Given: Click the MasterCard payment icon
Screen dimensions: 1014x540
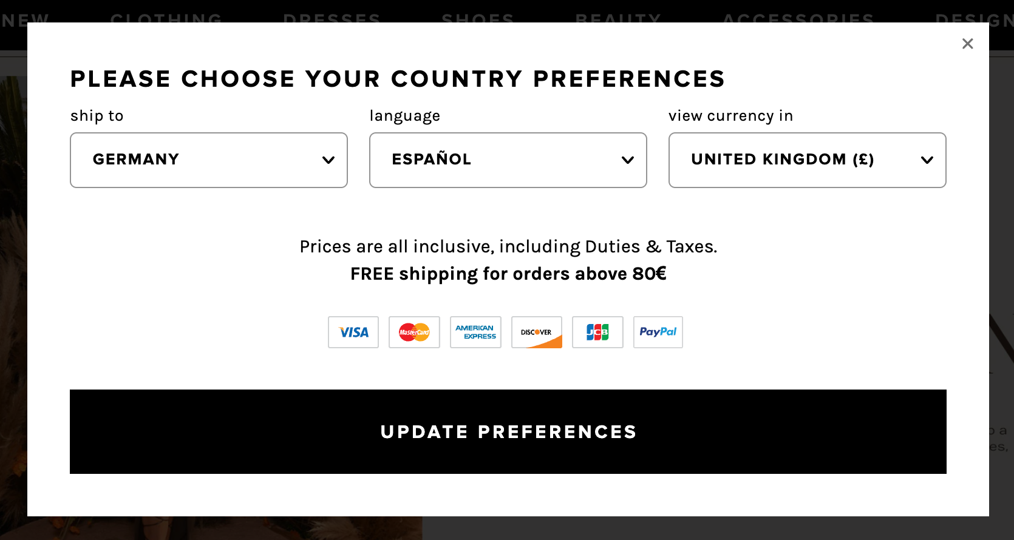Looking at the screenshot, I should (414, 332).
